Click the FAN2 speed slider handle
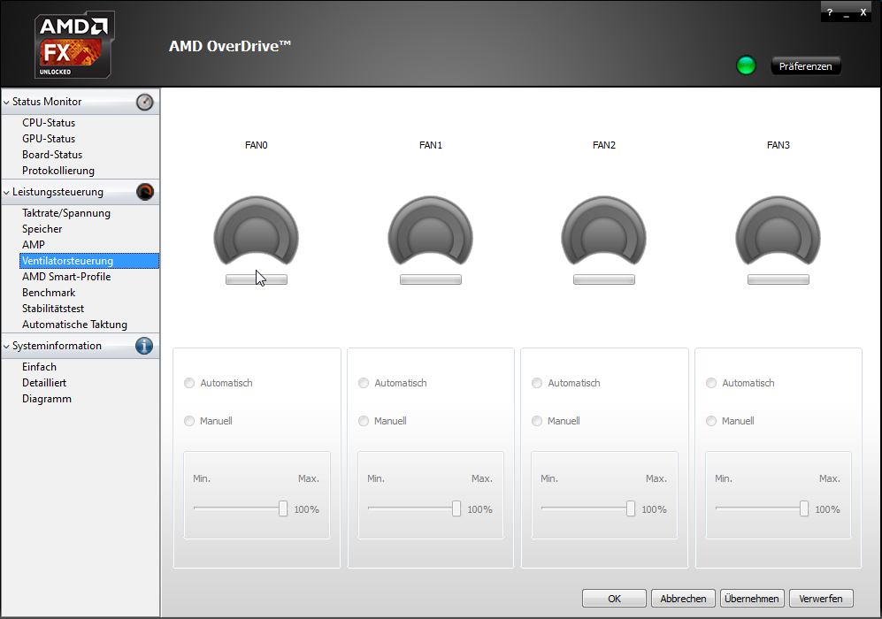Viewport: 882px width, 619px height. click(631, 508)
